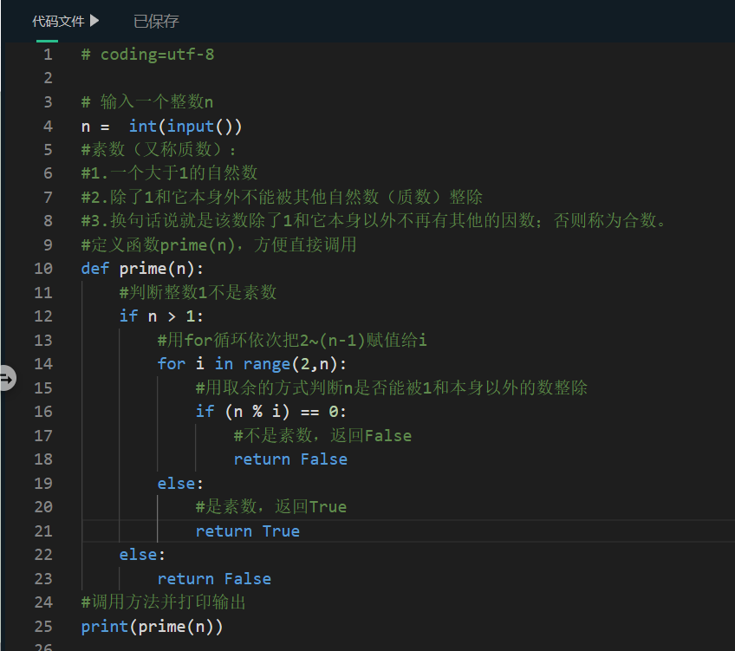Image resolution: width=735 pixels, height=651 pixels.
Task: Click the print(prime(n)) statement
Action: pyautogui.click(x=152, y=627)
